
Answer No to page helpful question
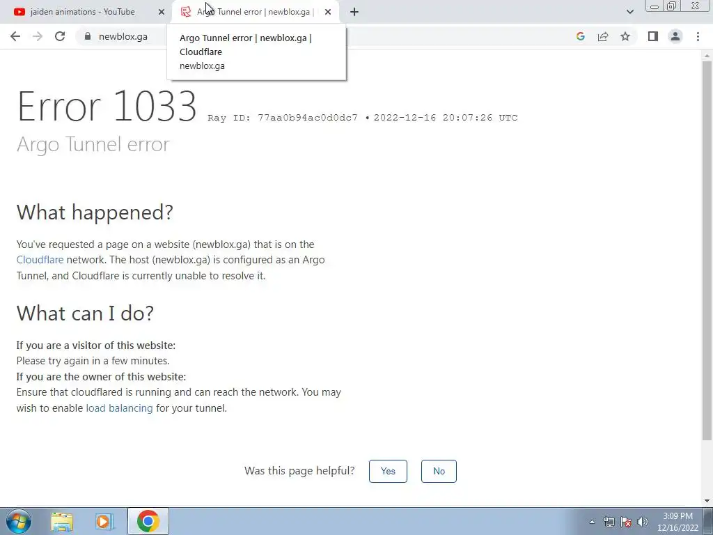tap(439, 471)
